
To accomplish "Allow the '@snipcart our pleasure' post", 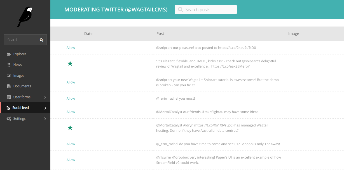I will (71, 48).
